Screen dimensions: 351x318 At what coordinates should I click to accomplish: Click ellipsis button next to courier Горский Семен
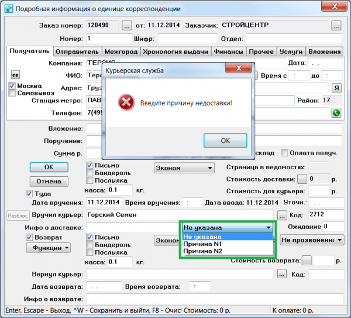[x=282, y=215]
